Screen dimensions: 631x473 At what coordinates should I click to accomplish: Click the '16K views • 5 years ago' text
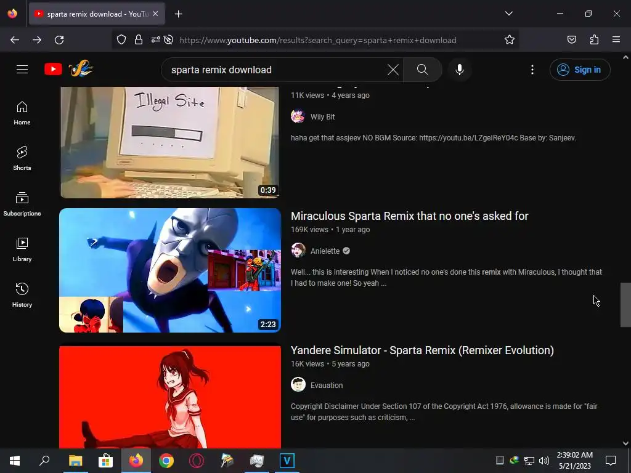(330, 364)
